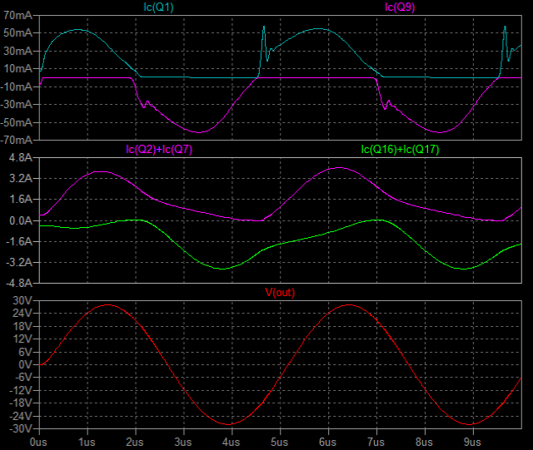The width and height of the screenshot is (533, 450).
Task: Click the Ic(Q1) trace label
Action: point(157,7)
